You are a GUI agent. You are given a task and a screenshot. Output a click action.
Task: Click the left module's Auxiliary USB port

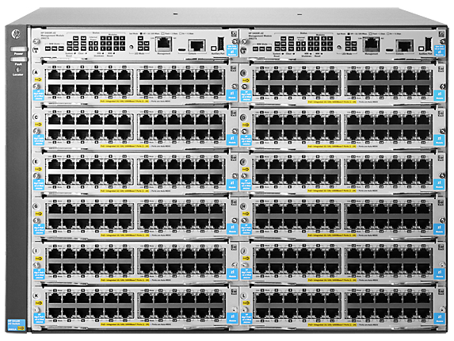(x=221, y=44)
